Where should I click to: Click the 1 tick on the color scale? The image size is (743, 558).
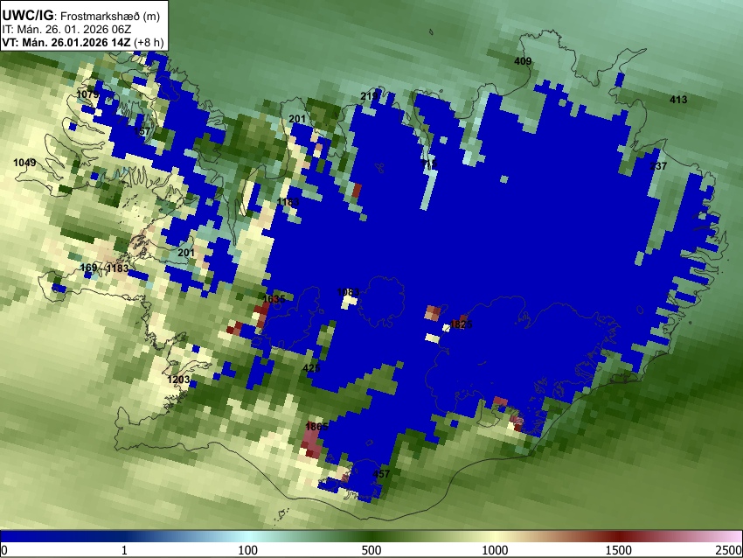(x=124, y=550)
